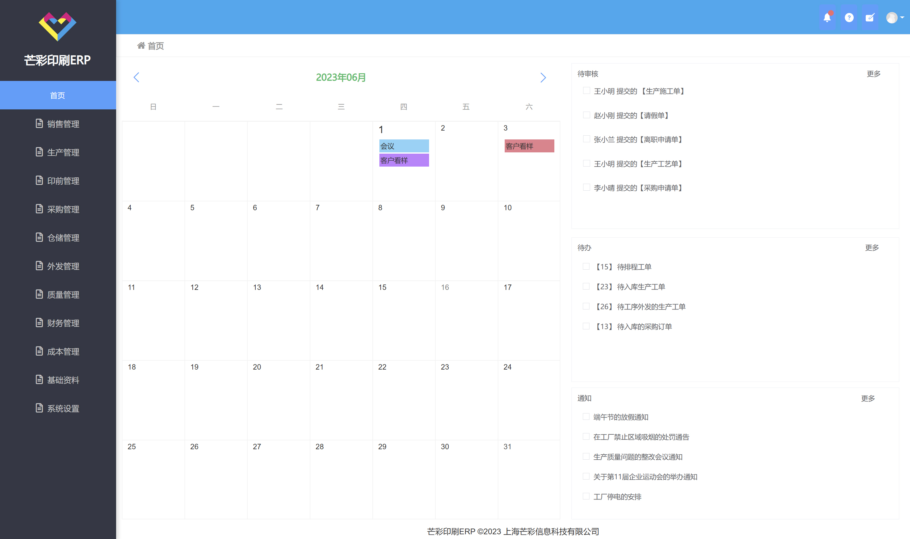910x539 pixels.
Task: Select calendar day 15 cell
Action: click(403, 320)
